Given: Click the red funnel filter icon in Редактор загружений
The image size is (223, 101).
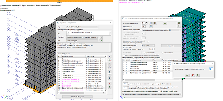Looking at the screenshot, I should pyautogui.click(x=110, y=84).
